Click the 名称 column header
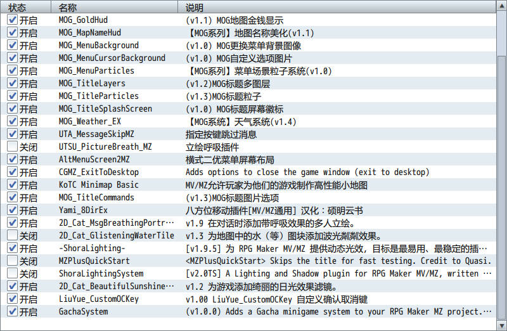 point(114,7)
